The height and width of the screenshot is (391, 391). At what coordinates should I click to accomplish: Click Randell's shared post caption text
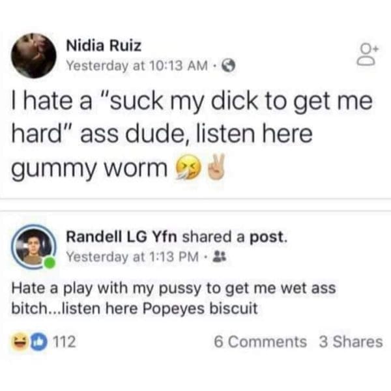173,298
